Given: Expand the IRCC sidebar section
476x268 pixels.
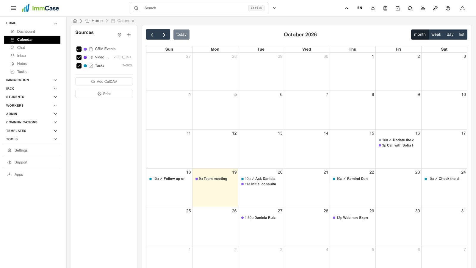Looking at the screenshot, I should [x=32, y=88].
